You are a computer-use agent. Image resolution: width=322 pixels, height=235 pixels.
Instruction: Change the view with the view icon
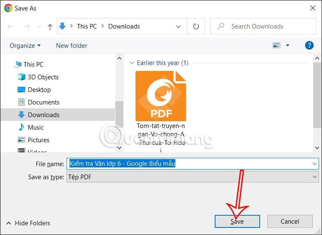tap(277, 45)
